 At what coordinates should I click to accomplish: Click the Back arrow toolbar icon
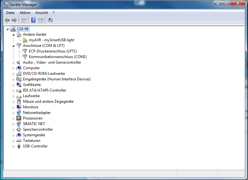tap(7, 20)
